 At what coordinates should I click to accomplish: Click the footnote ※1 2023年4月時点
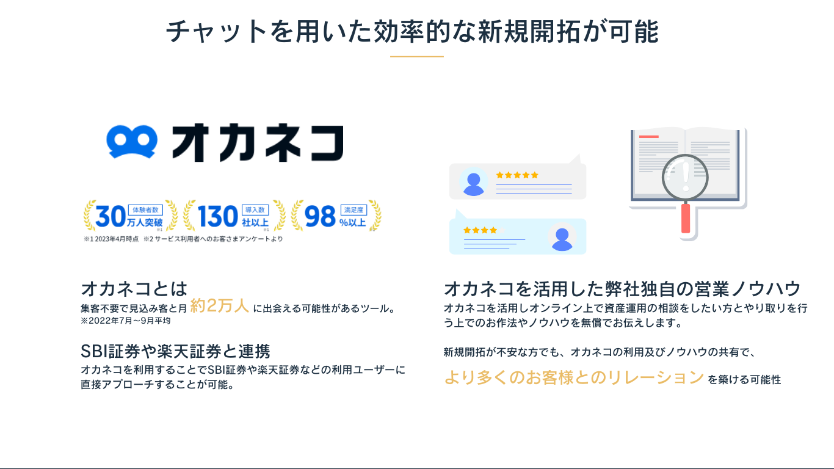click(x=111, y=239)
